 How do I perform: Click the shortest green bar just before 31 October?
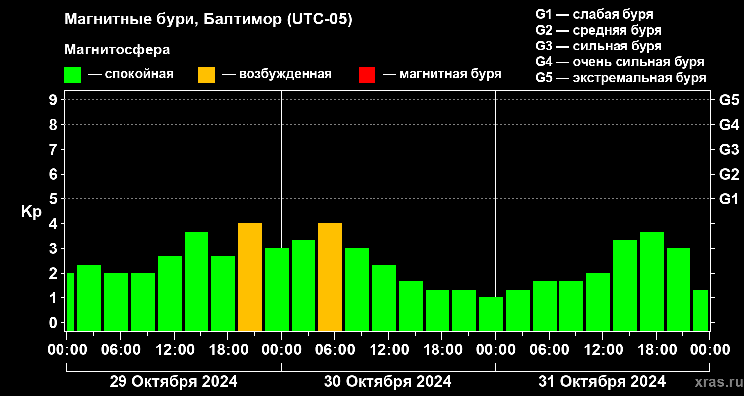pos(491,314)
